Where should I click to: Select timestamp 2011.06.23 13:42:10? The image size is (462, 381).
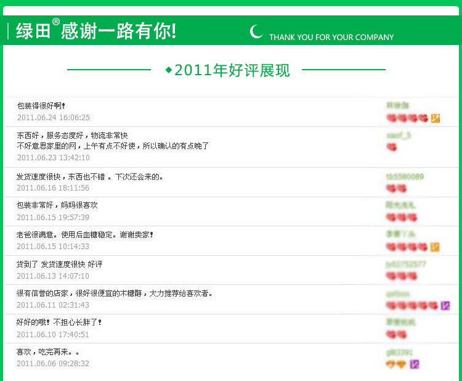tap(54, 157)
